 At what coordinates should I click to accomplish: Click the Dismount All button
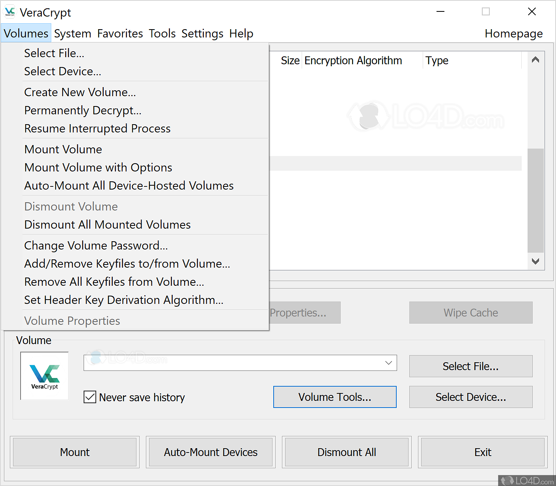[x=347, y=452]
